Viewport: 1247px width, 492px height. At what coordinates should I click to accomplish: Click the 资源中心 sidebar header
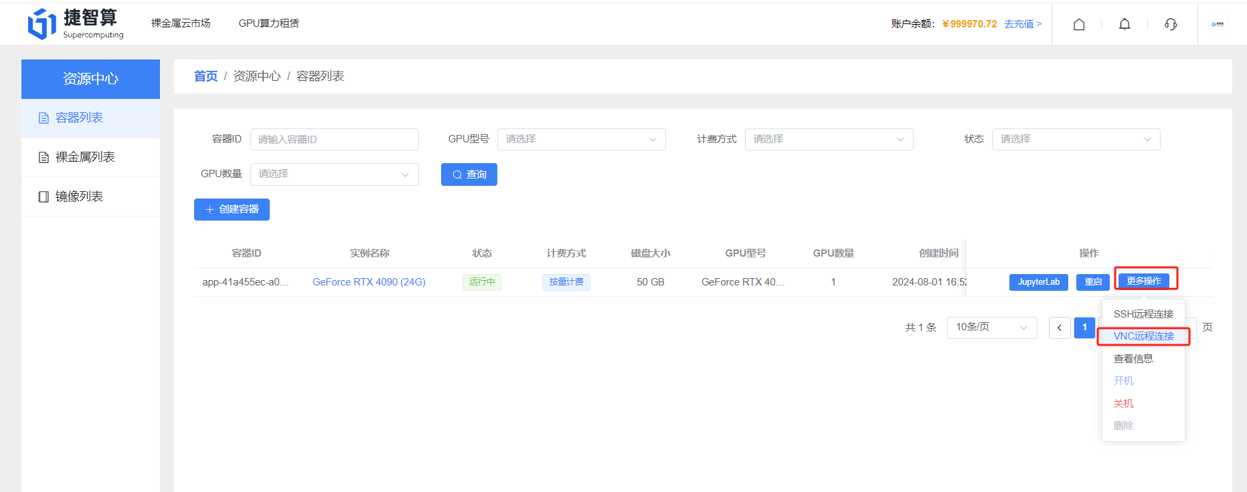pyautogui.click(x=90, y=79)
